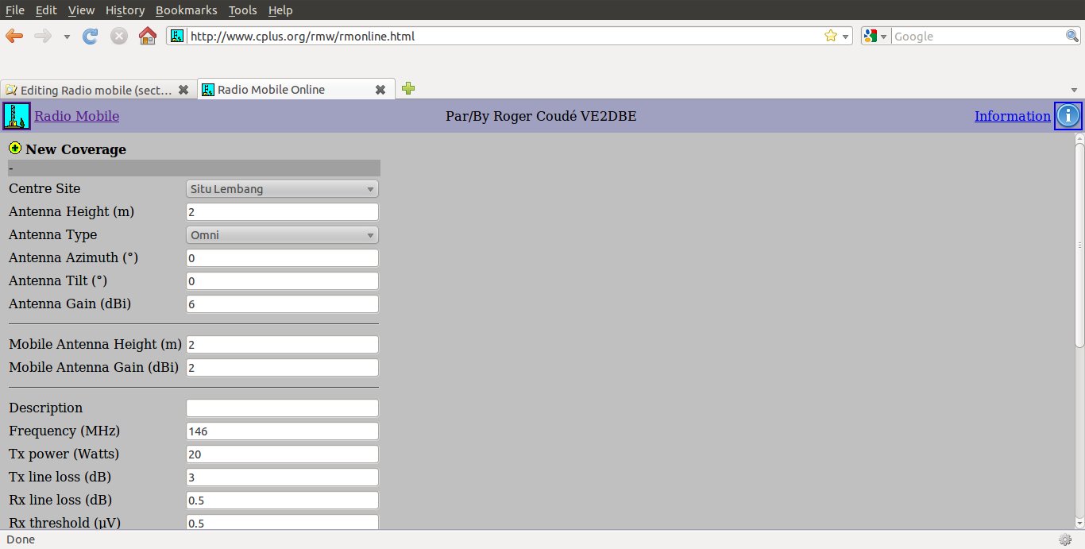Open the search engine selector dropdown
1085x549 pixels.
[x=875, y=36]
